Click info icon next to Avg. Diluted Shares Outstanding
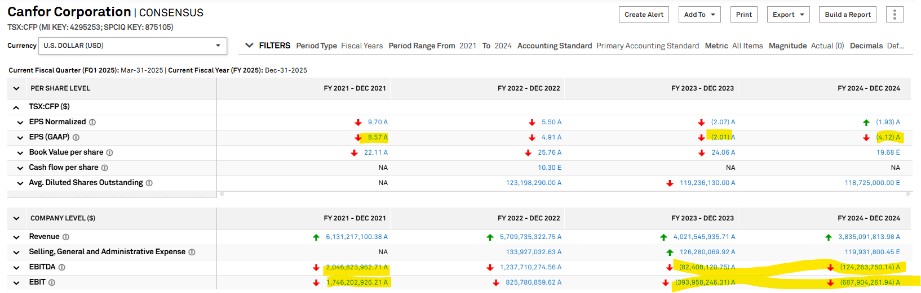921x293 pixels. click(x=149, y=183)
